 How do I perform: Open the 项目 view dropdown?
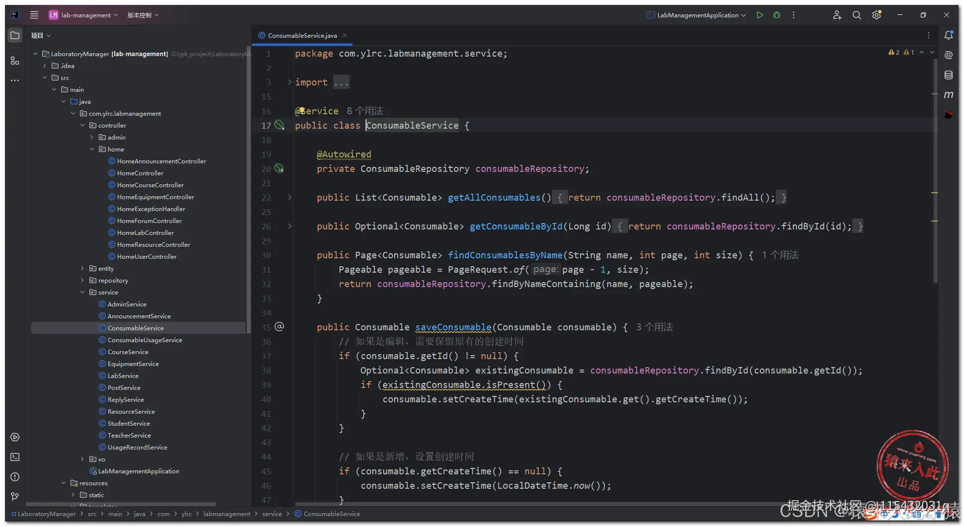(41, 35)
